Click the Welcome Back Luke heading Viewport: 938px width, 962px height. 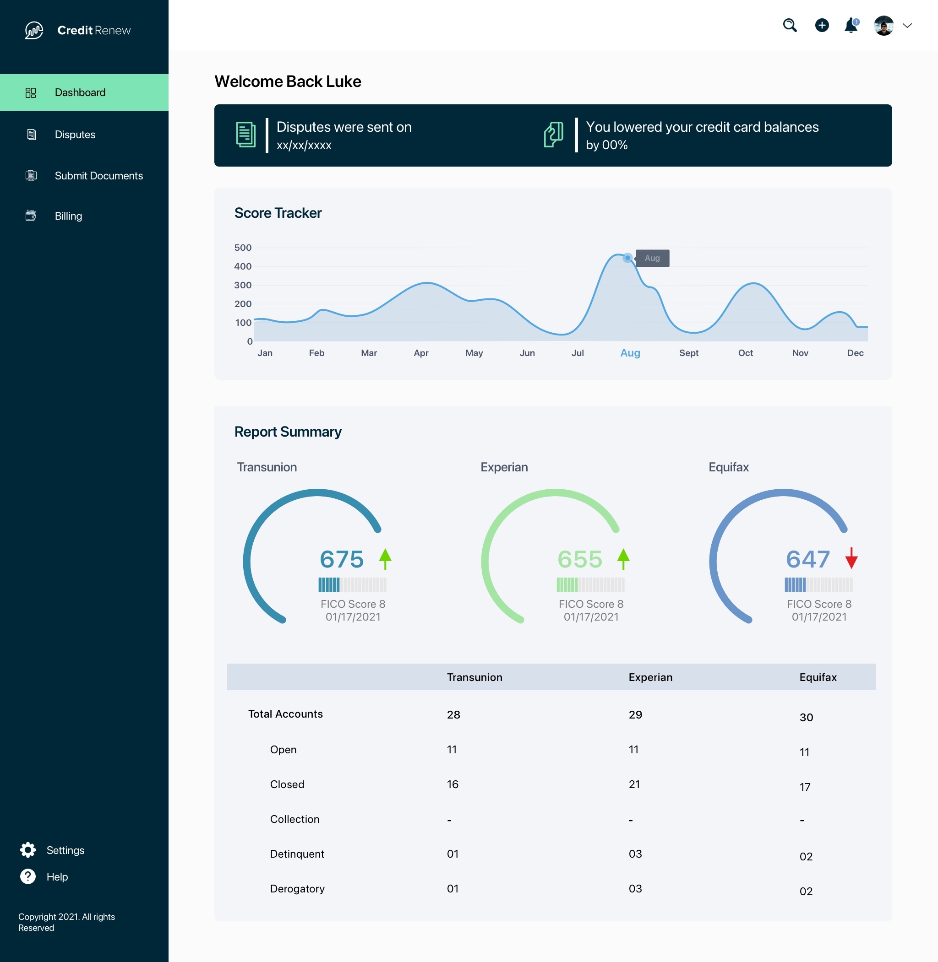tap(288, 81)
